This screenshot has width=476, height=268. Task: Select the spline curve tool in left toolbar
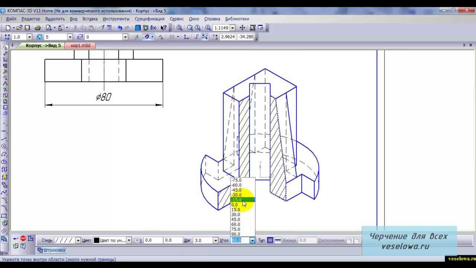click(5, 193)
